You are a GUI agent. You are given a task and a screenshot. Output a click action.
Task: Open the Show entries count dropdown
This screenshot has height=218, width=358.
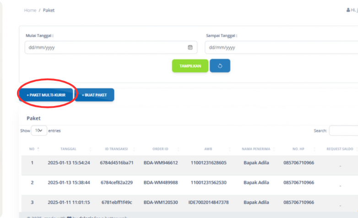[x=39, y=131]
